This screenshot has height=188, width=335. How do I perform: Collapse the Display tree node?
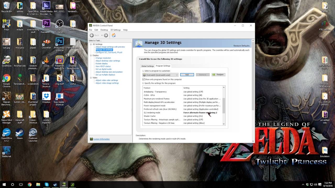(91, 55)
